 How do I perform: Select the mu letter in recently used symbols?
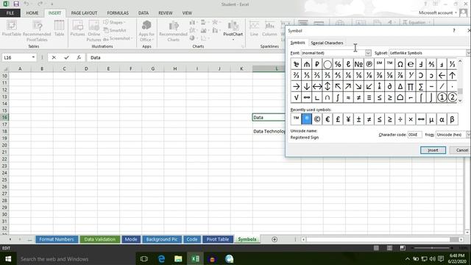coord(431,119)
